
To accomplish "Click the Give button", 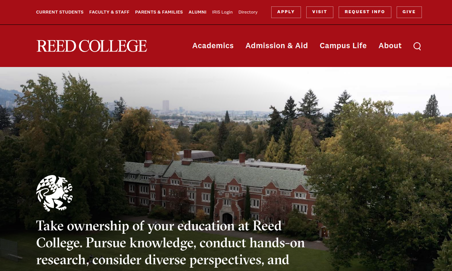I will coord(409,12).
